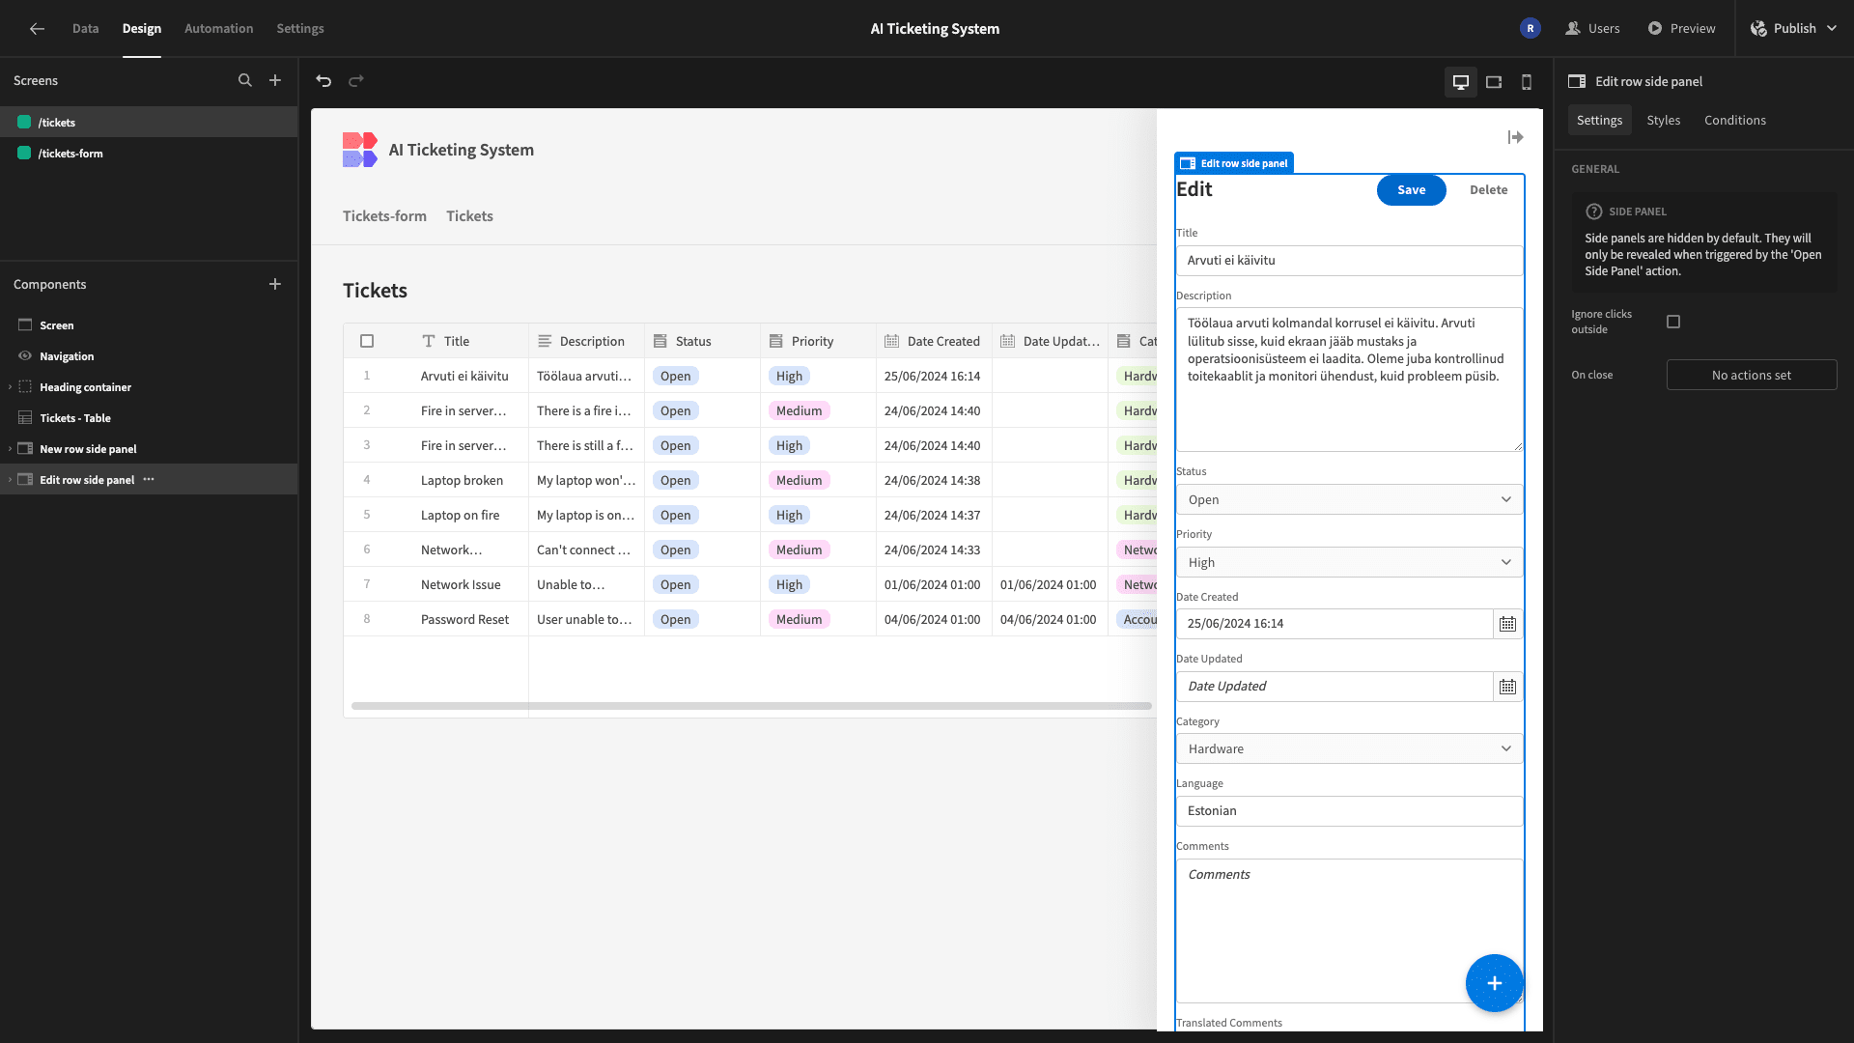Open Date Updated calendar picker
The image size is (1854, 1043).
(x=1507, y=687)
